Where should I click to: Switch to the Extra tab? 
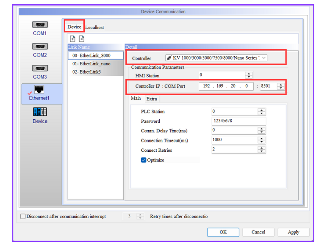pos(152,99)
